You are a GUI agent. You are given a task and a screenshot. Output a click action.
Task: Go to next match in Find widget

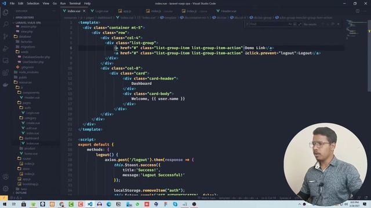(x=328, y=24)
